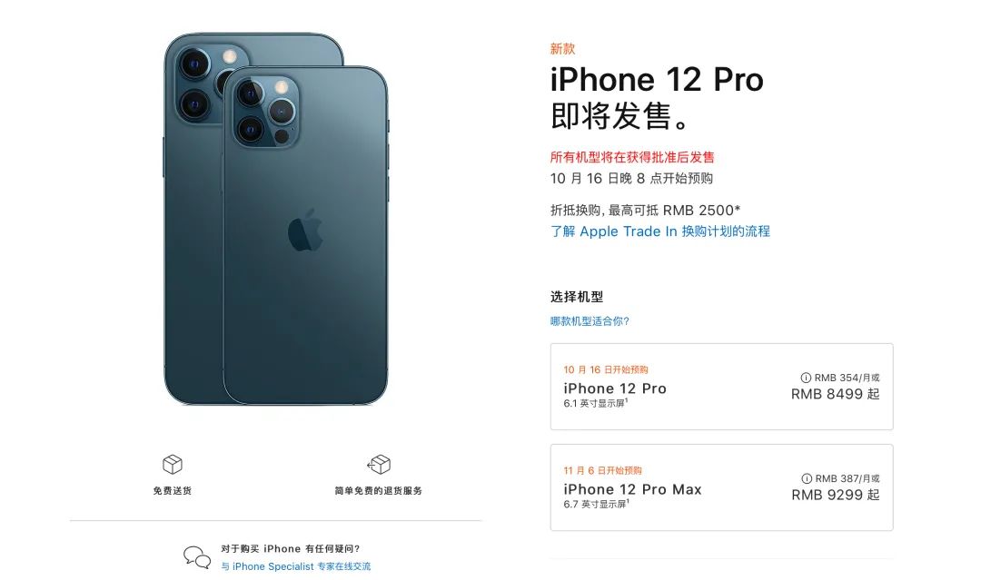Click the Apple logo on the phone

point(305,231)
